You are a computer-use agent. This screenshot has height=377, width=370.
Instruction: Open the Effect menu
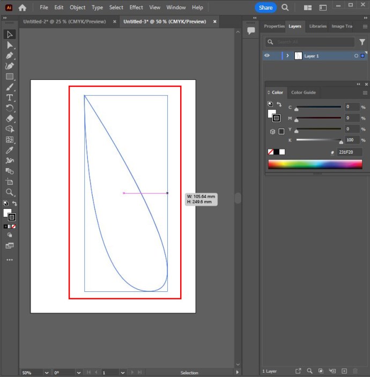tap(136, 7)
